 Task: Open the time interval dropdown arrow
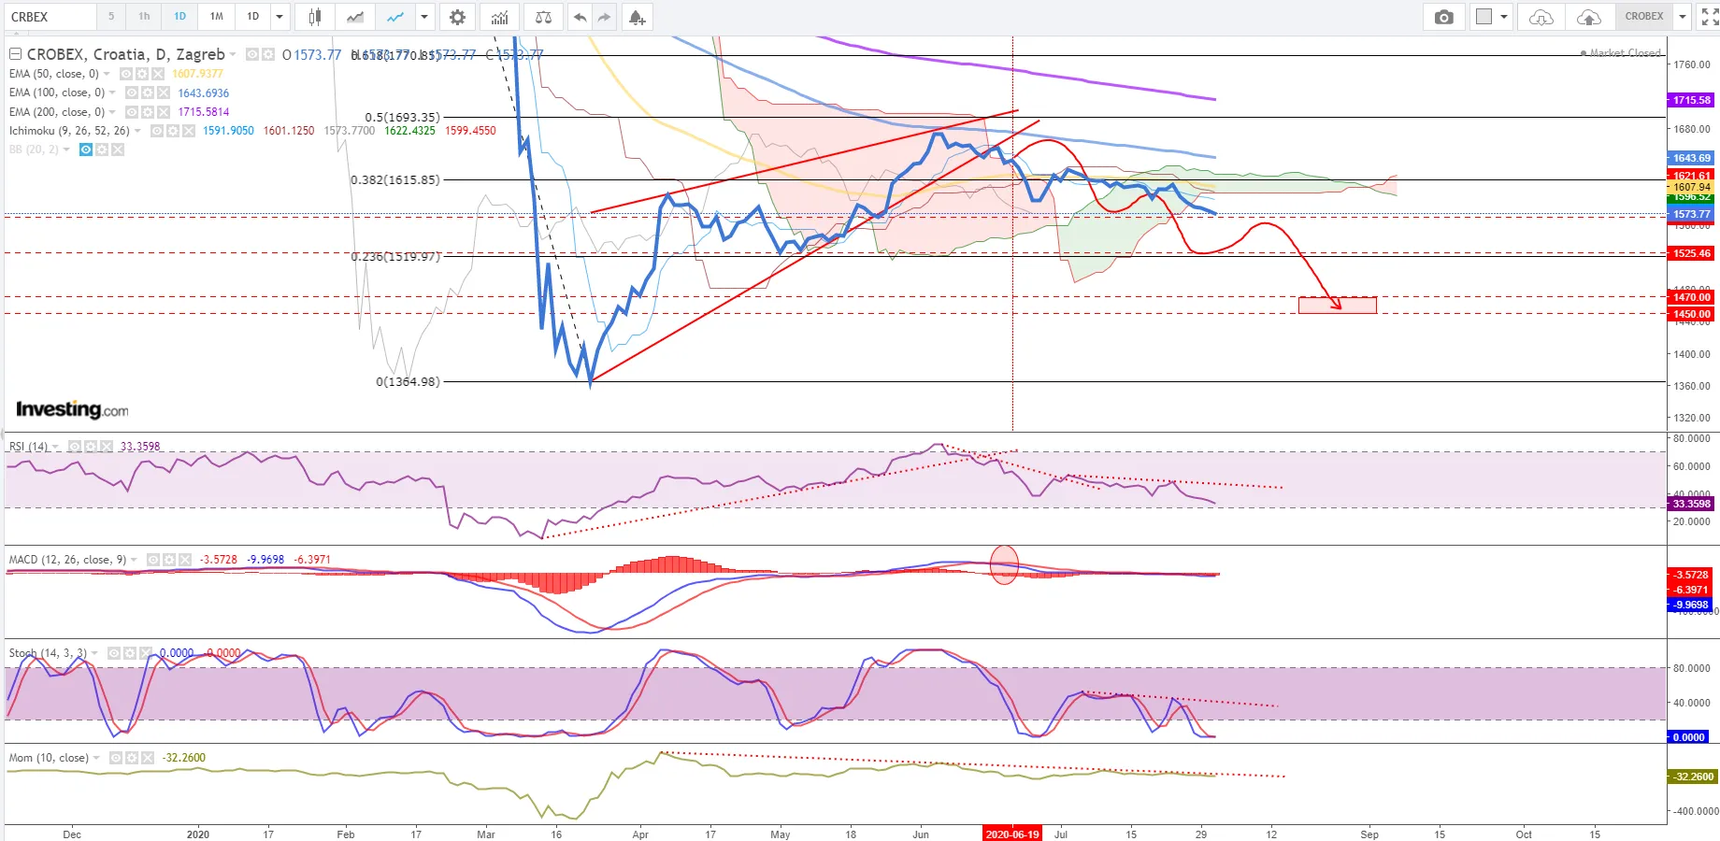coord(279,17)
